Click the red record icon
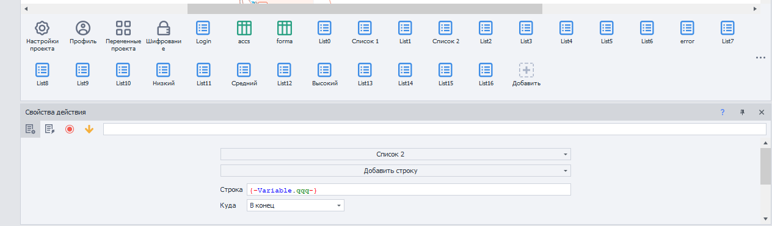This screenshot has width=772, height=226. tap(70, 129)
